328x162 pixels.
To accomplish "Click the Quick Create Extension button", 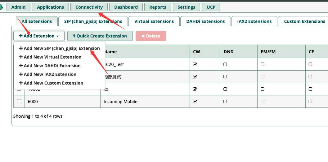I will coord(100,36).
